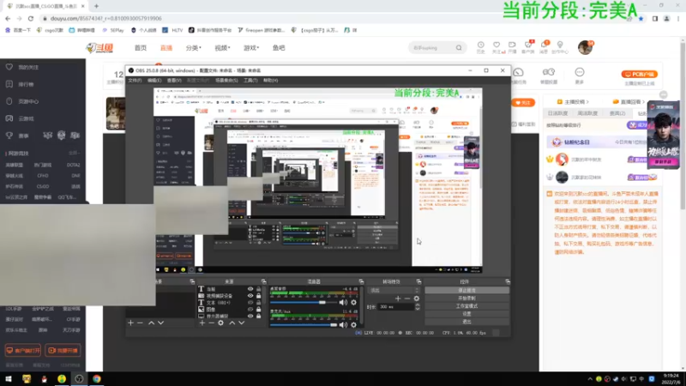This screenshot has width=686, height=386.
Task: Toggle visibility of display capture source
Action: [x=250, y=316]
